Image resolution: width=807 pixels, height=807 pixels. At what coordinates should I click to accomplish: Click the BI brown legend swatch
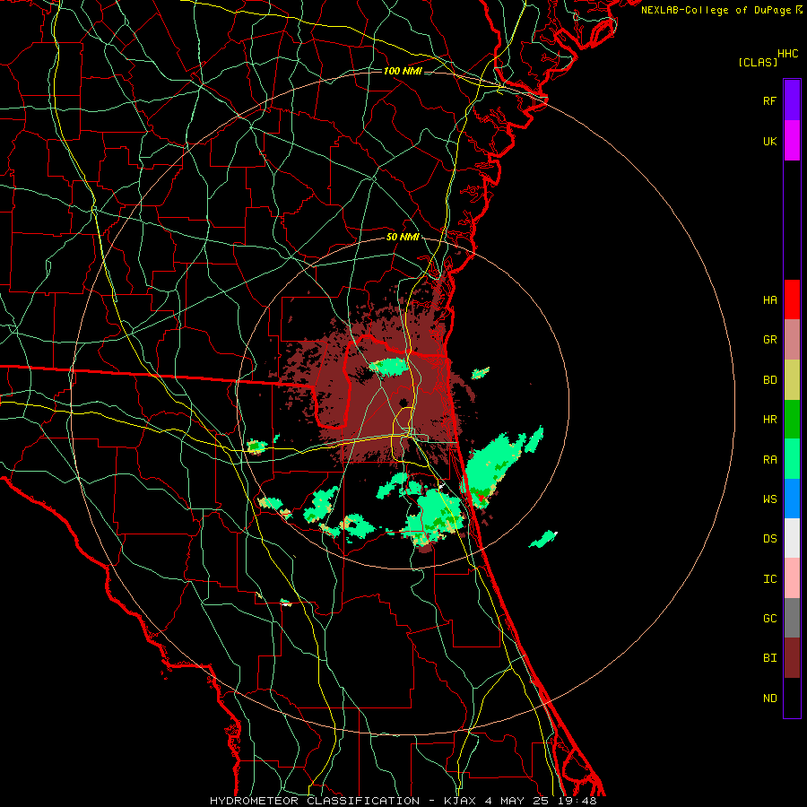click(x=792, y=658)
